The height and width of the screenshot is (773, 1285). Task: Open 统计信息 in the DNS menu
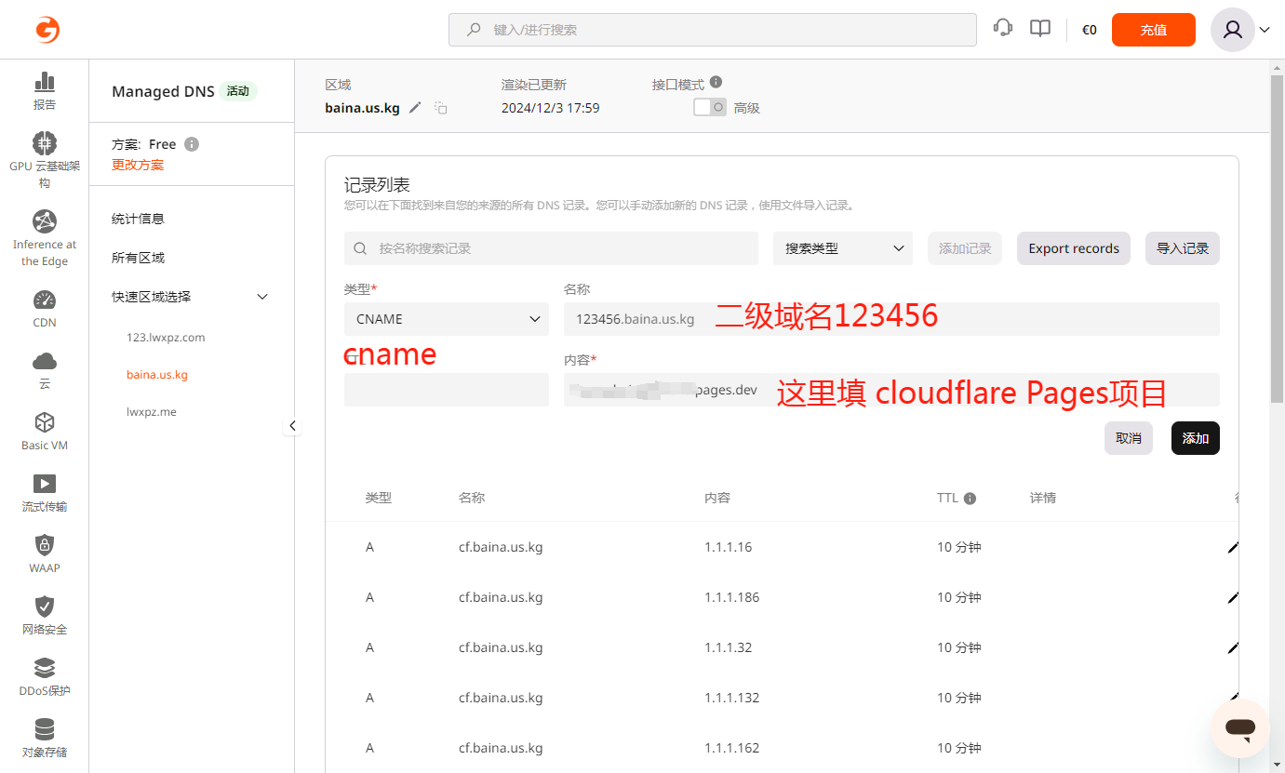click(138, 219)
